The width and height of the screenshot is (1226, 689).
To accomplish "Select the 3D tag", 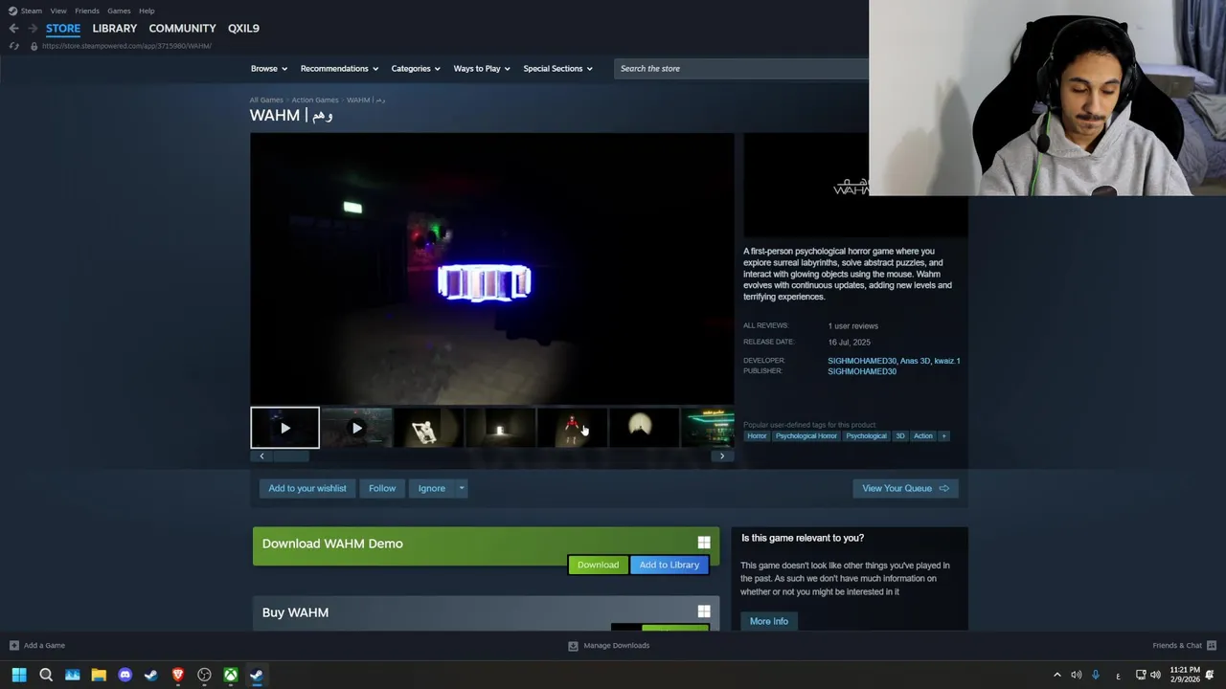I will coord(899,436).
